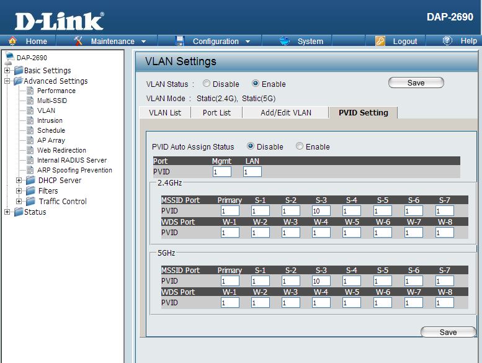Click the Home house icon
The image size is (482, 363).
(x=12, y=41)
